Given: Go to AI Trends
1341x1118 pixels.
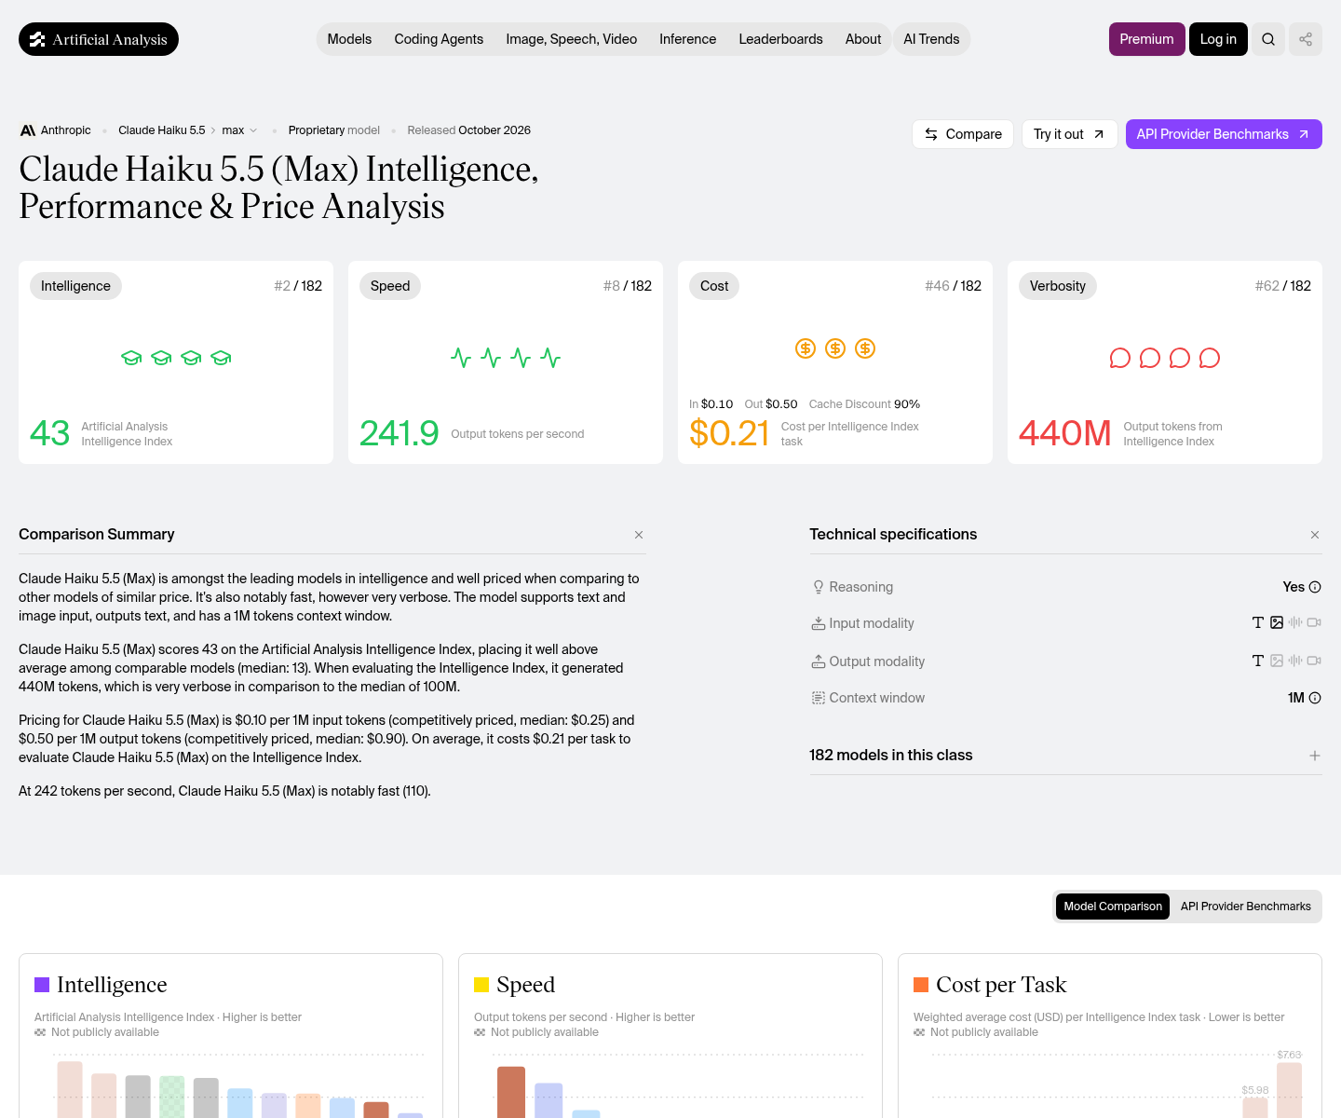Looking at the screenshot, I should click(x=931, y=39).
